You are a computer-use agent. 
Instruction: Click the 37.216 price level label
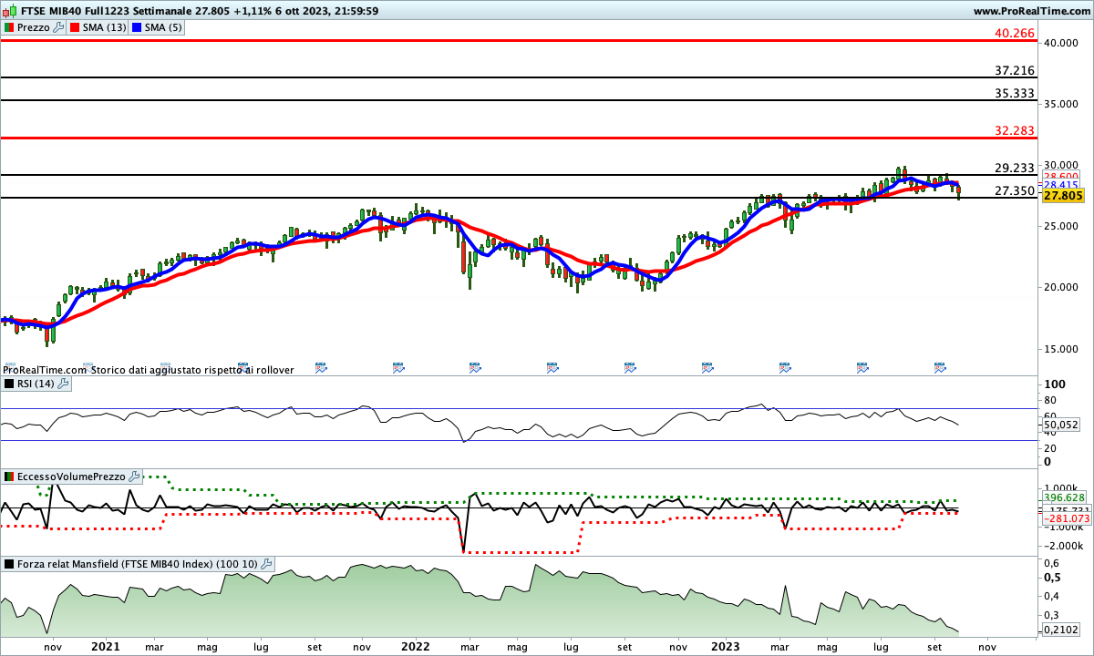pyautogui.click(x=1015, y=70)
